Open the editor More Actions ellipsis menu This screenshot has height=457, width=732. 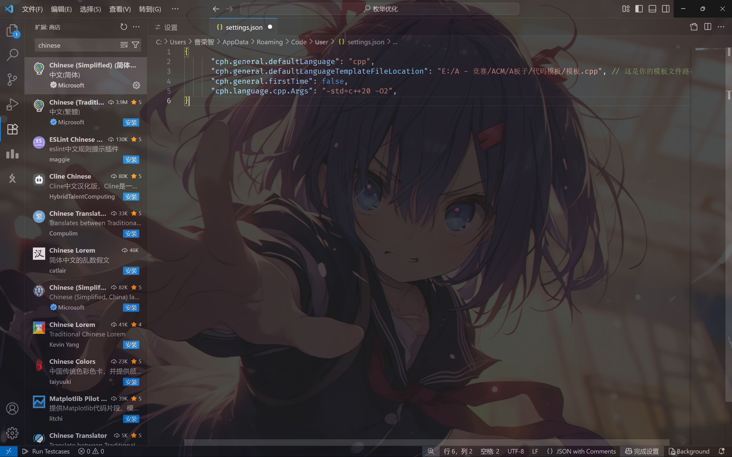click(721, 27)
